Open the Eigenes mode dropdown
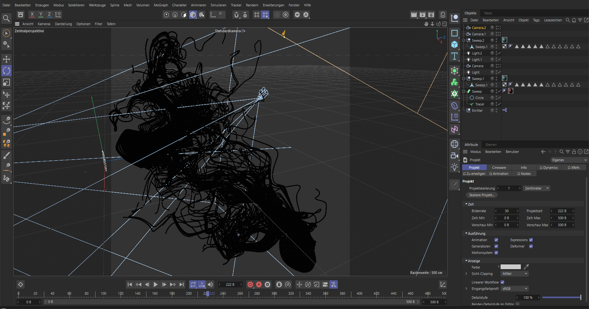 tap(569, 160)
